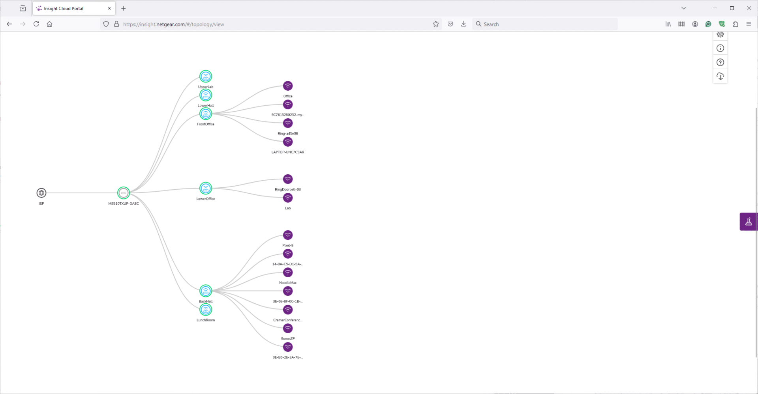
Task: Click the 3E-6E-8F-0C-1B client icon
Action: tap(288, 291)
